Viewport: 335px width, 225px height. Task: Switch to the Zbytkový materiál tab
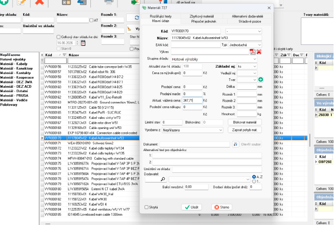(202, 16)
